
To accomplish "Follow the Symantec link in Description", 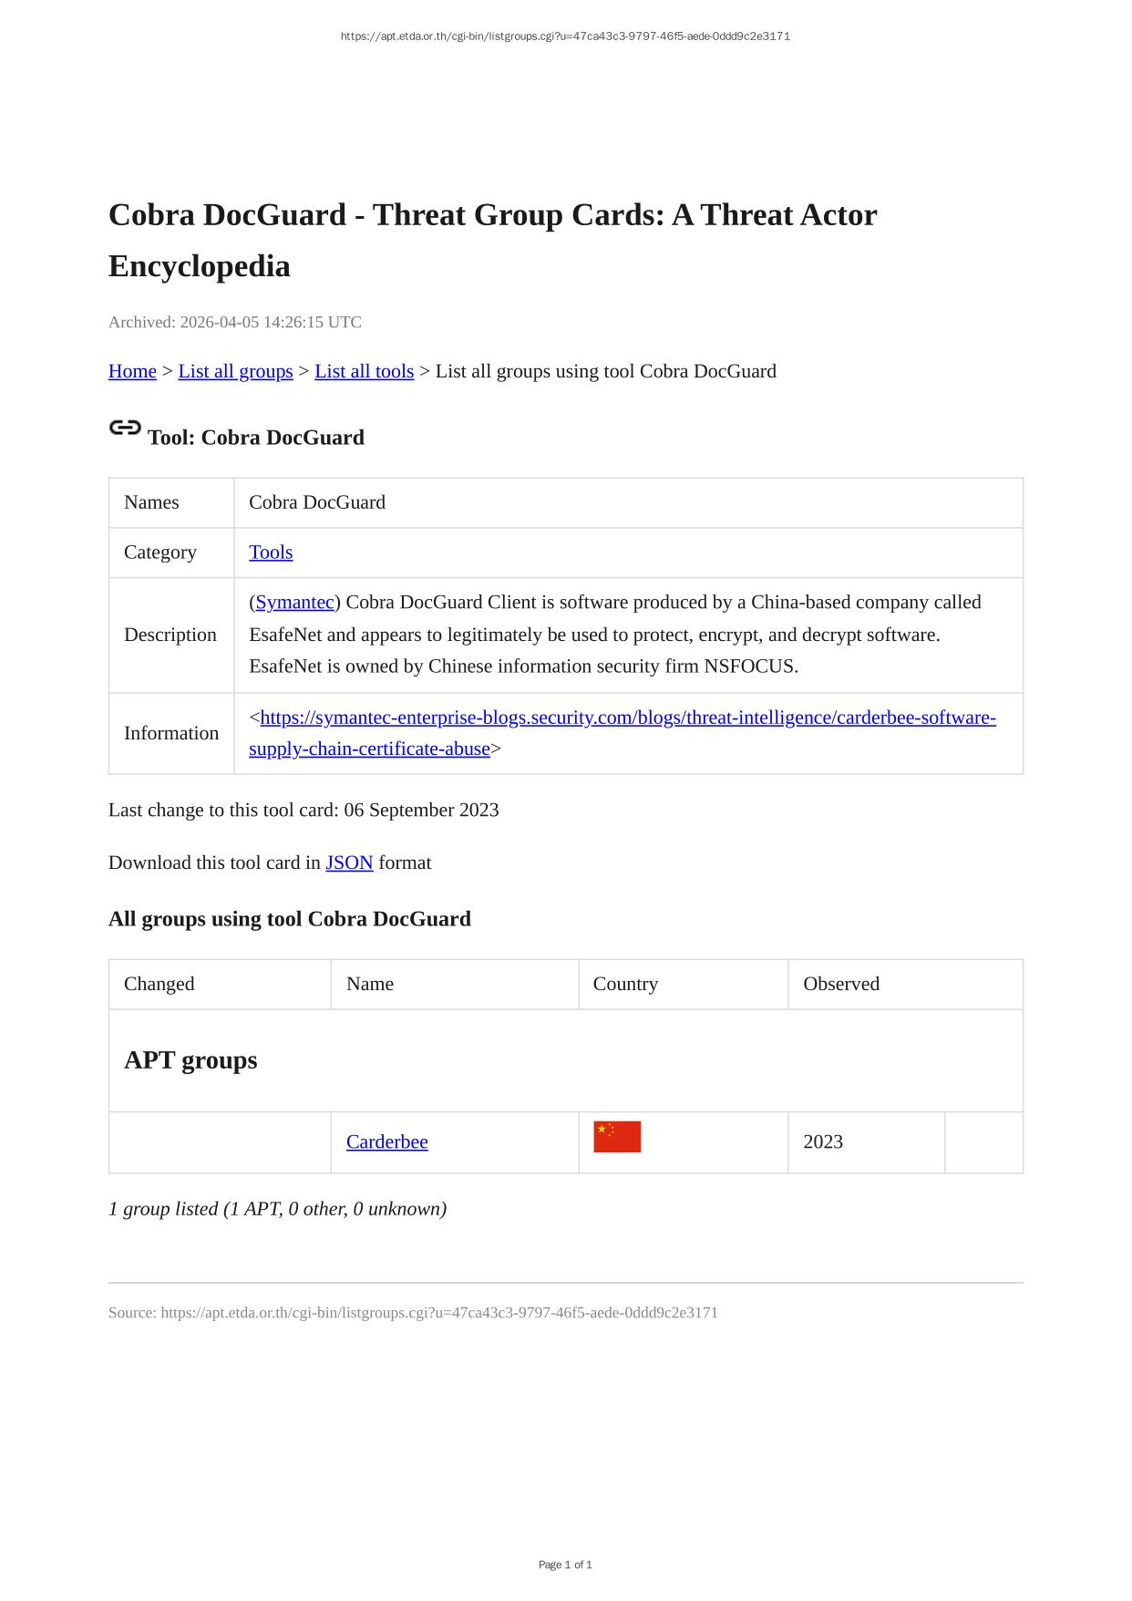I will pos(294,603).
